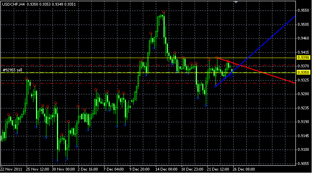Click the '21 Dec 12:00' time label
Screen dimensions: 312x173
(218, 169)
